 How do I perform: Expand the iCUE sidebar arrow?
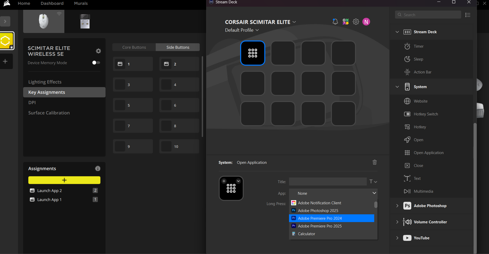pyautogui.click(x=5, y=21)
